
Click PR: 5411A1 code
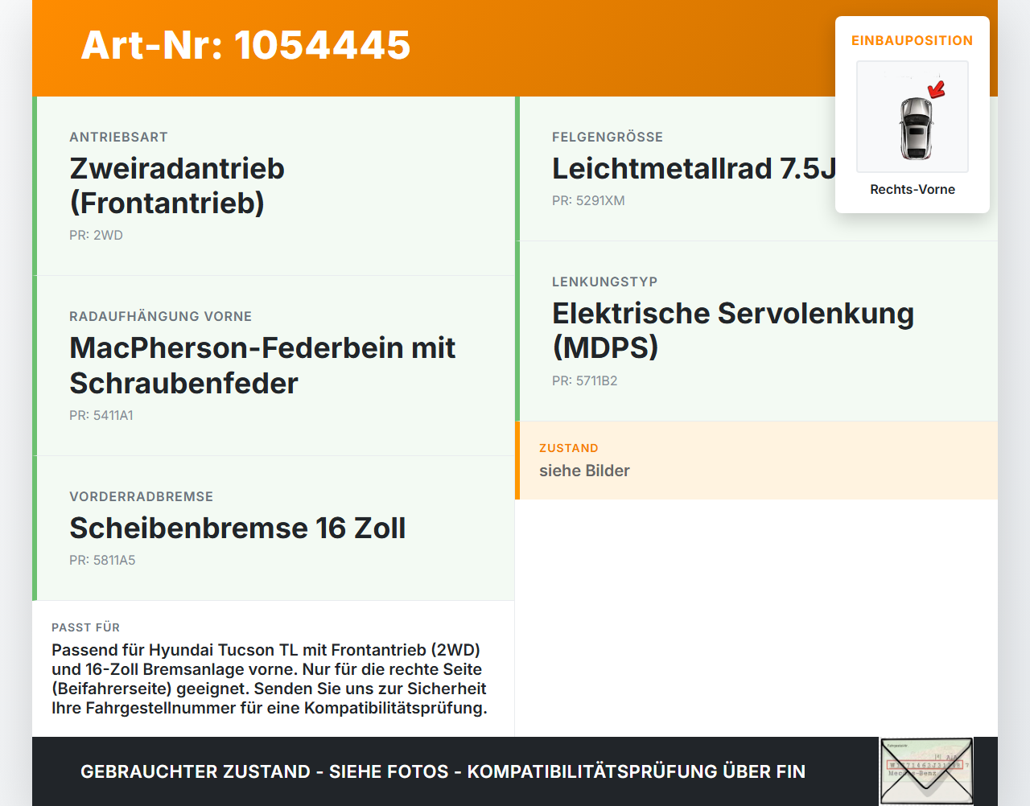click(101, 415)
